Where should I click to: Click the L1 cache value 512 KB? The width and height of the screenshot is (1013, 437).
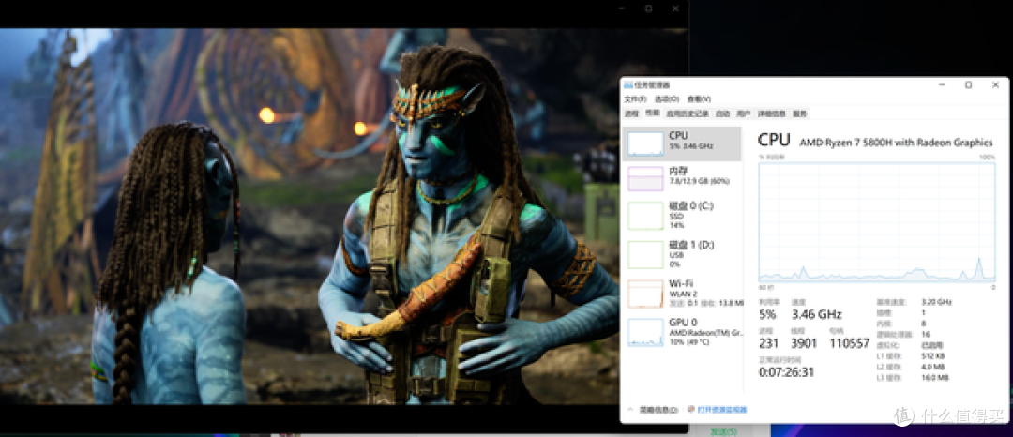click(x=933, y=355)
